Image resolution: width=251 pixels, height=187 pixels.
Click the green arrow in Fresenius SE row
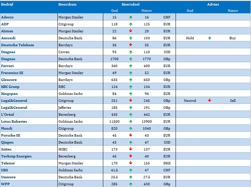coord(131,73)
